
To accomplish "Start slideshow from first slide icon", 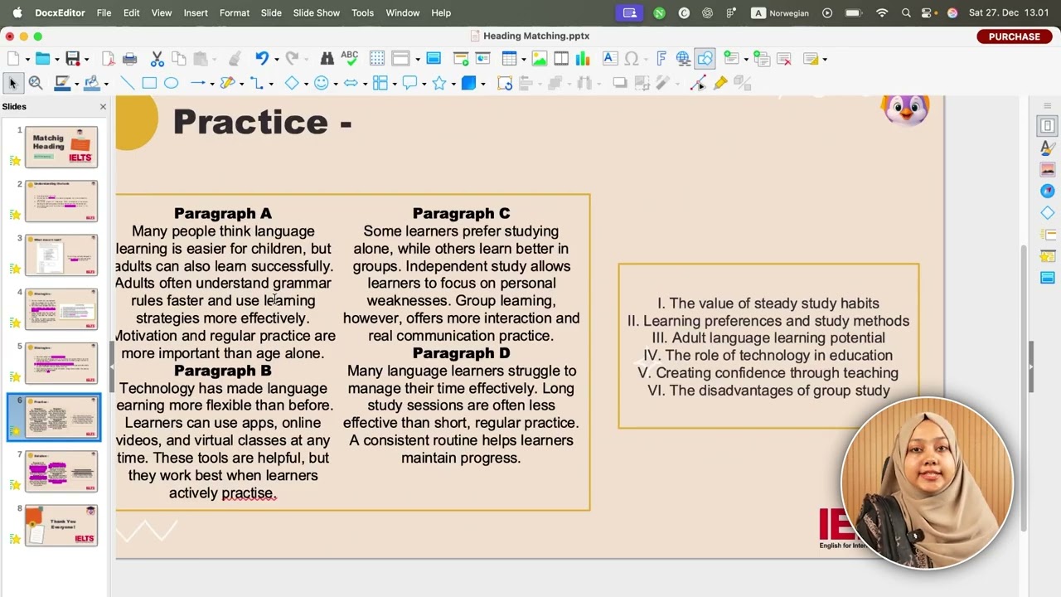I will (461, 59).
